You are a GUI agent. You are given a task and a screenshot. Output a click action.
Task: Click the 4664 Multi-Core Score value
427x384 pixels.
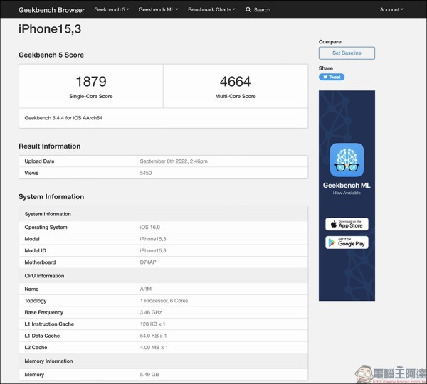(x=237, y=82)
